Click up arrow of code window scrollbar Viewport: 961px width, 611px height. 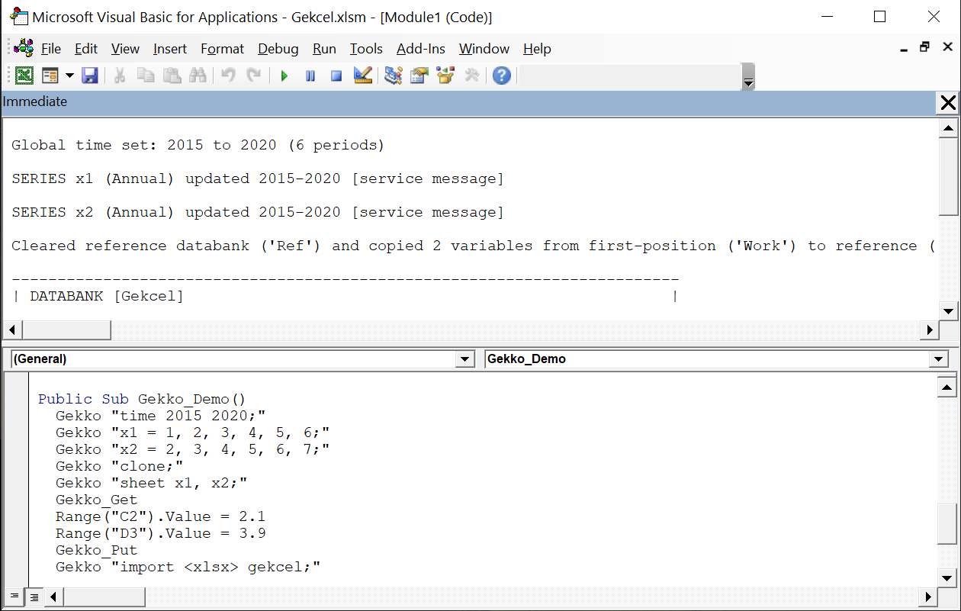pos(947,388)
